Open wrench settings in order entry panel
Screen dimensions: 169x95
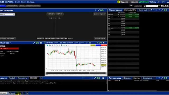(98, 10)
